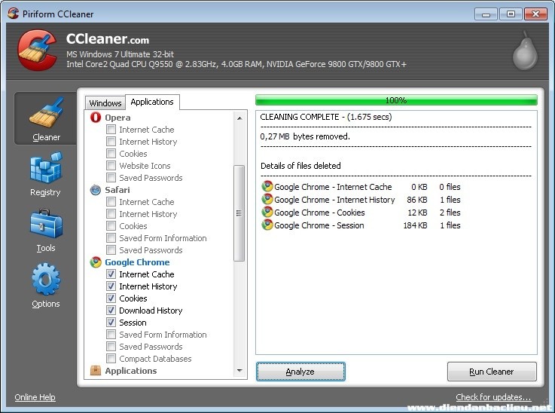Select the Applications group heading in tree
Image resolution: width=555 pixels, height=413 pixels.
point(130,371)
